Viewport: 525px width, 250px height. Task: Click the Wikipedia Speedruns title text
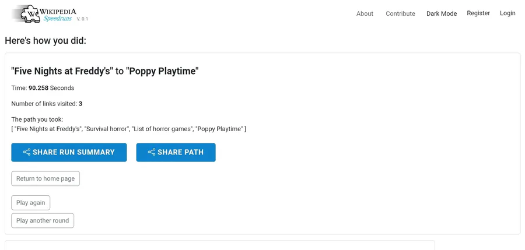(x=58, y=15)
